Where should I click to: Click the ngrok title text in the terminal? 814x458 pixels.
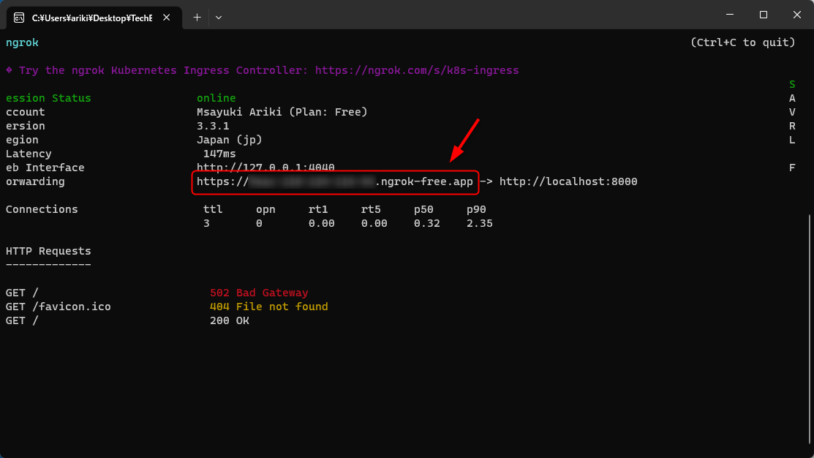point(22,42)
